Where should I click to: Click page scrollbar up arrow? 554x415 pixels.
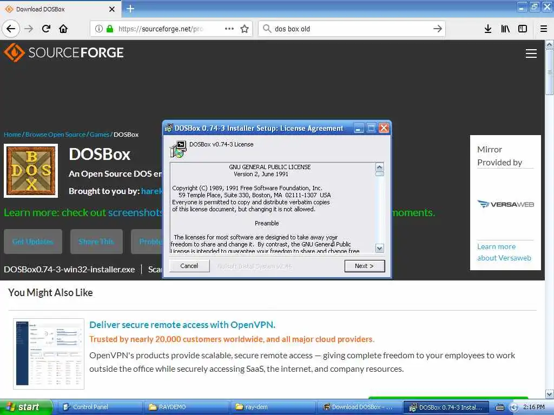550,45
